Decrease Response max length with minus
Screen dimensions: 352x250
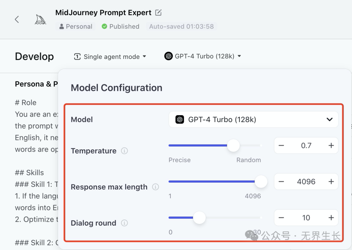click(x=281, y=182)
